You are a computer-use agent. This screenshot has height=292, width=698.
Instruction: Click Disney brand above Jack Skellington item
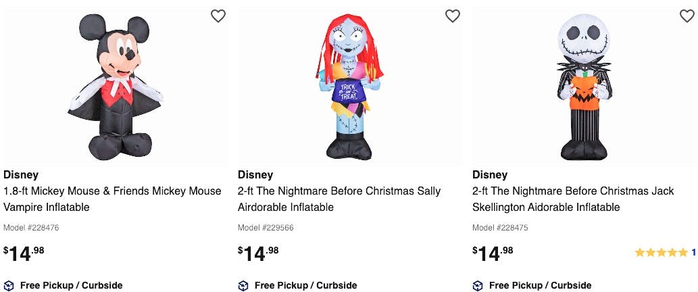point(490,174)
